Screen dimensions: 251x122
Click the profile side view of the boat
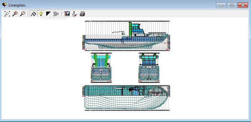pos(126,36)
